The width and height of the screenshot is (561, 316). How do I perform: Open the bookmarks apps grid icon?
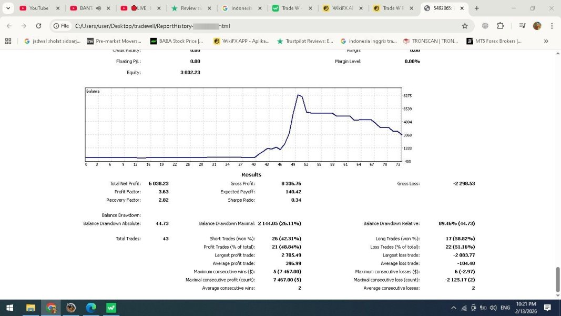point(8,41)
